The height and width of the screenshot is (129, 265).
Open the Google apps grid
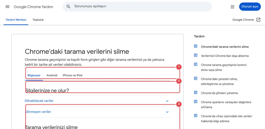click(x=232, y=7)
